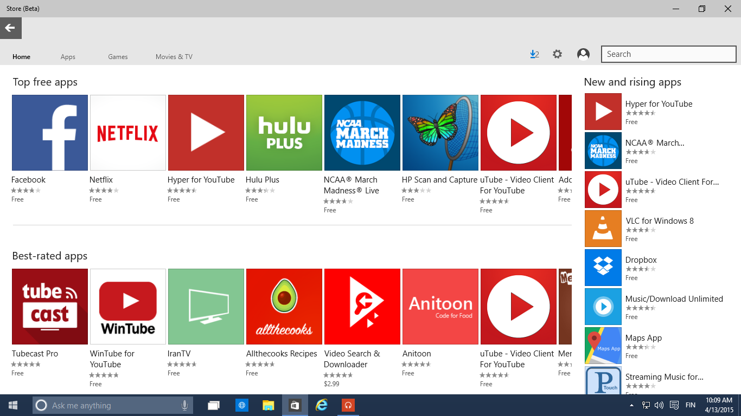The height and width of the screenshot is (416, 741).
Task: Click the $2.99 price text
Action: [x=331, y=384]
